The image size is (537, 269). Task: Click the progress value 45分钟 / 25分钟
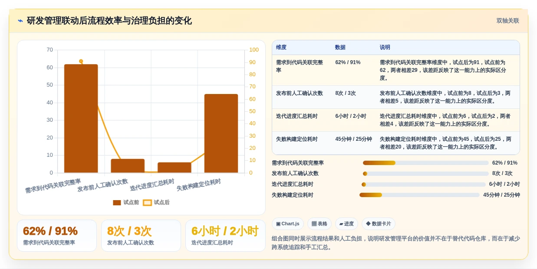tap(501, 195)
